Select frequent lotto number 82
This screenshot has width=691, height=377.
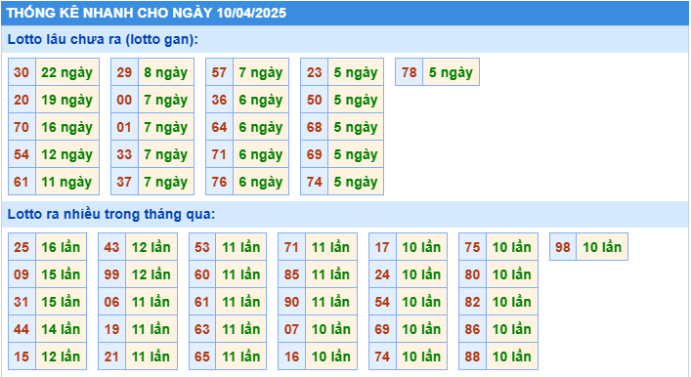(x=472, y=302)
